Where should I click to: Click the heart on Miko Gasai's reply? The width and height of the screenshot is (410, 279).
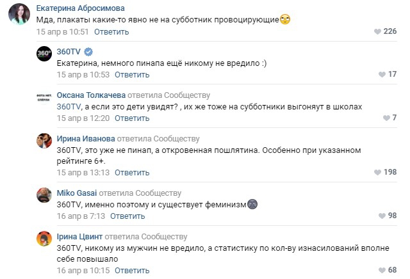coord(381,216)
